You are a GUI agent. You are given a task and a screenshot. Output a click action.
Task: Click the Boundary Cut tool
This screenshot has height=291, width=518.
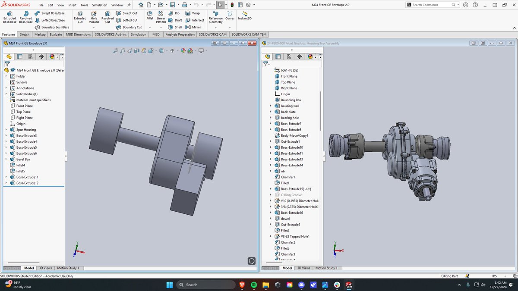coord(129,27)
